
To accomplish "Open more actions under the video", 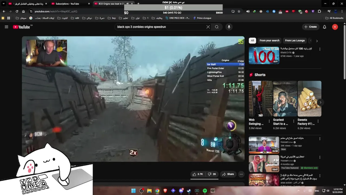I will point(241,174).
